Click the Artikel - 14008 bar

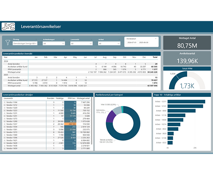175,120
